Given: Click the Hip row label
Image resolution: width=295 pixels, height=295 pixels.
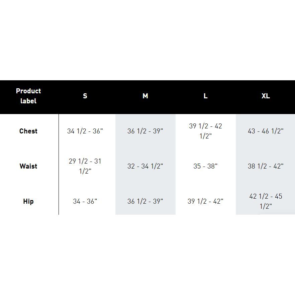Looking at the screenshot, I should tap(28, 201).
